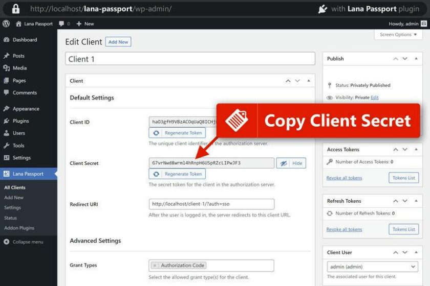Click the Dashboard sidebar icon
430x286 pixels.
click(6, 40)
